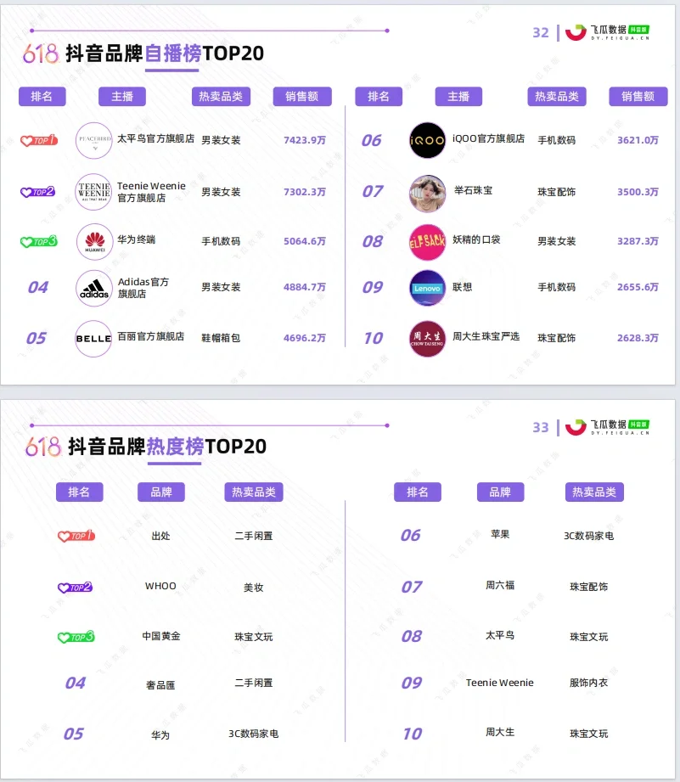Click sales value 5064.6万
The width and height of the screenshot is (680, 782).
point(305,241)
